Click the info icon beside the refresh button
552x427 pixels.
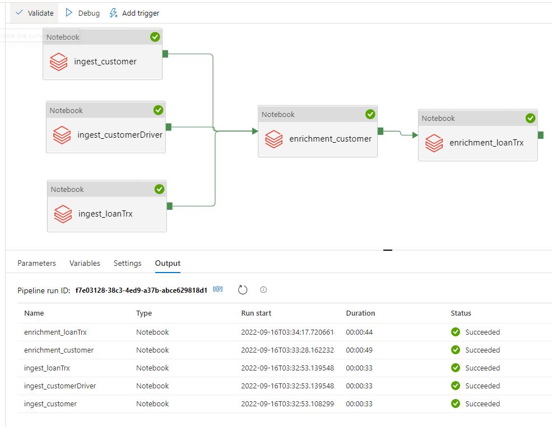(x=263, y=289)
